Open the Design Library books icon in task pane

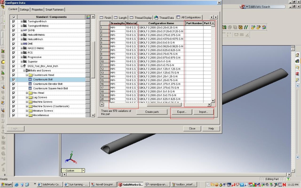[x=297, y=61]
